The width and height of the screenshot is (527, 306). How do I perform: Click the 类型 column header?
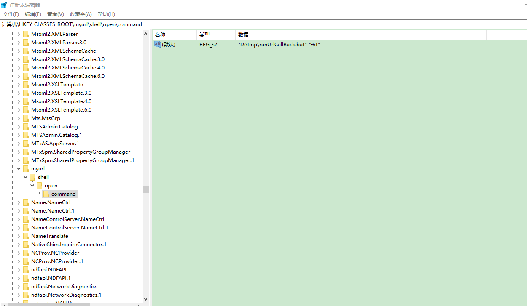216,35
